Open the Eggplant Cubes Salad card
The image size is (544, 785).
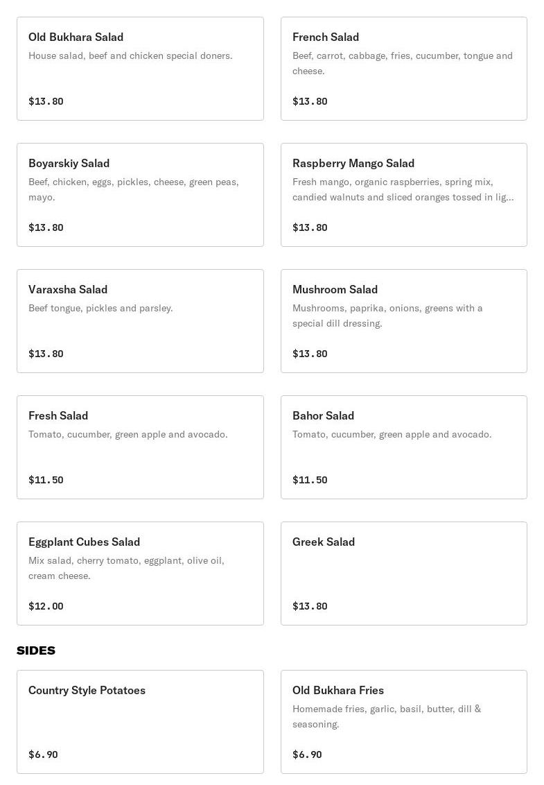[140, 573]
